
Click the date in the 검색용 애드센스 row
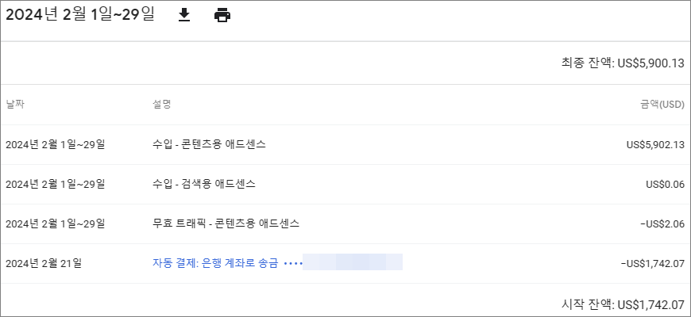56,184
